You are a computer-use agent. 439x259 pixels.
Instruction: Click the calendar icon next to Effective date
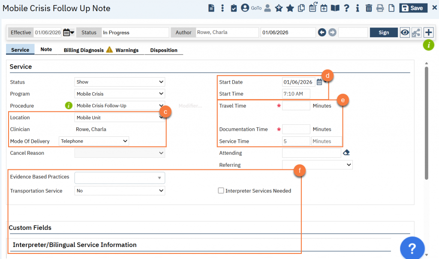coord(67,33)
